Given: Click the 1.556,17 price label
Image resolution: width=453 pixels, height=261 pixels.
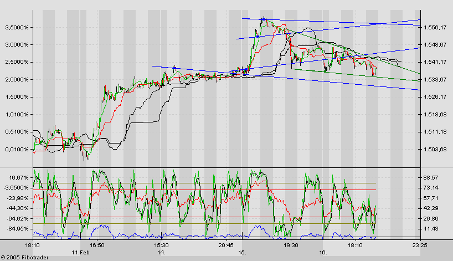Looking at the screenshot, I should tap(435, 28).
